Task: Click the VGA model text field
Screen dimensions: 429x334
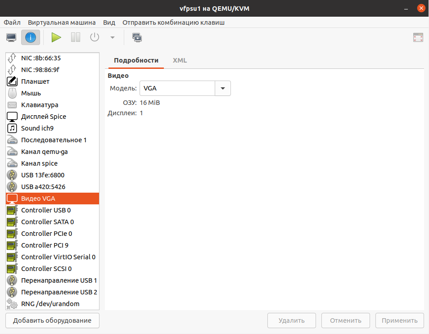Action: pyautogui.click(x=177, y=88)
